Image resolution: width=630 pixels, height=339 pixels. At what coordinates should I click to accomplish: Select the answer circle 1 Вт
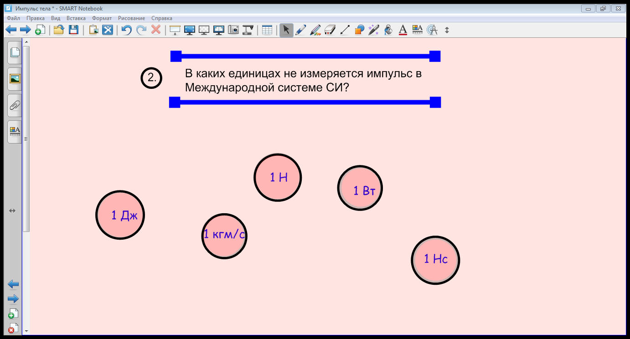[360, 188]
